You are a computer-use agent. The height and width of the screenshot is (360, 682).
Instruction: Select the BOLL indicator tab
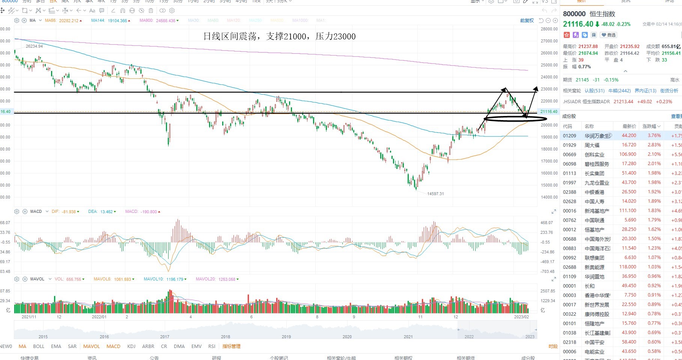pyautogui.click(x=39, y=346)
